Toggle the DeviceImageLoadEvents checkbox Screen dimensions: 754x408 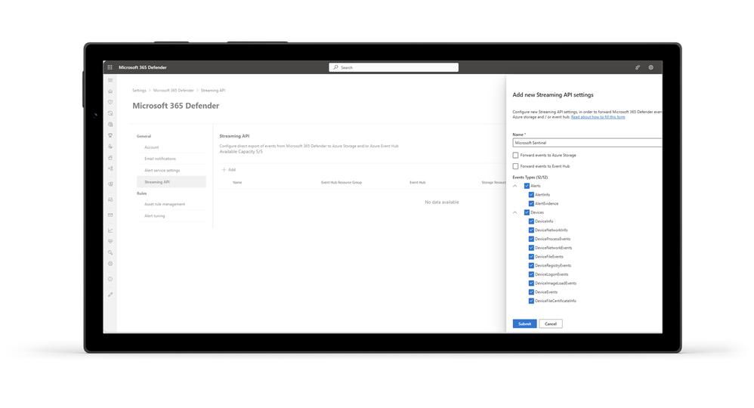(x=531, y=283)
